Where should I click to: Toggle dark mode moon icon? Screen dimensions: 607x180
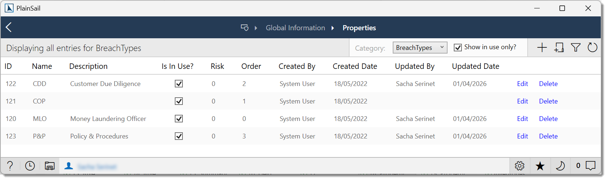(560, 166)
